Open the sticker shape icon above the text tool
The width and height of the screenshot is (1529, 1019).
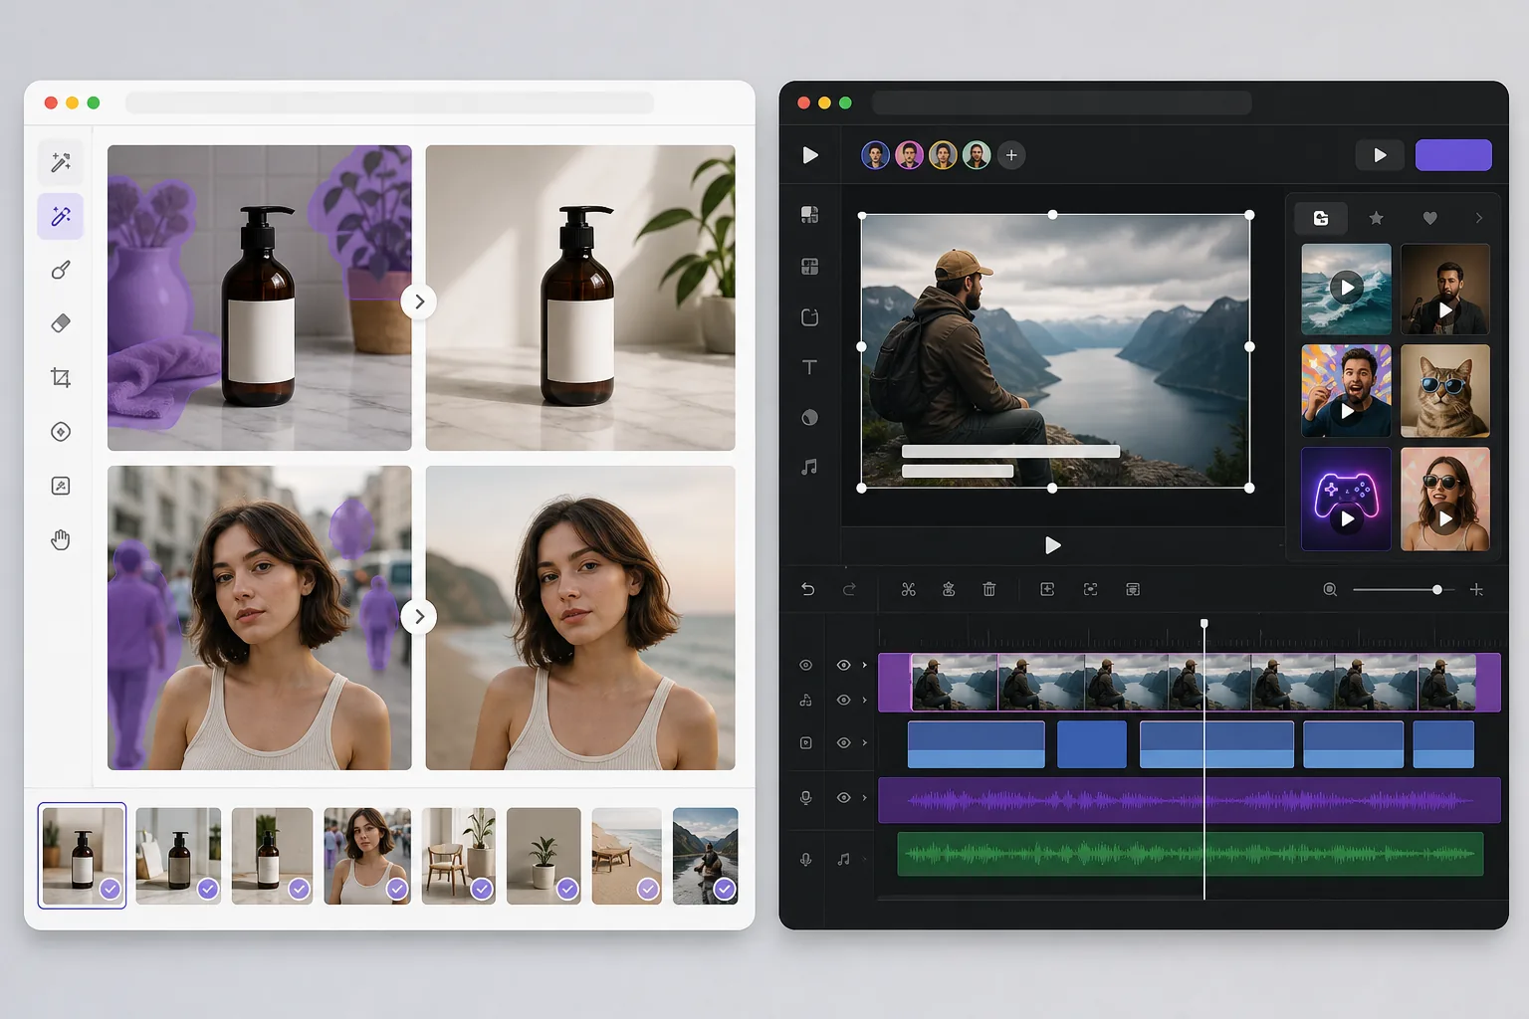pyautogui.click(x=810, y=317)
